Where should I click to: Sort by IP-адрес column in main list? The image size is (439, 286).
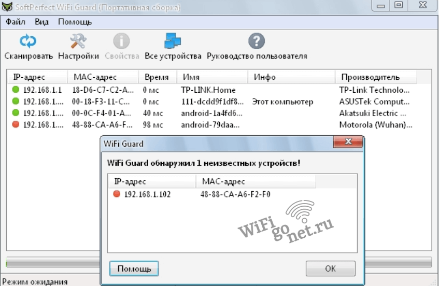(x=37, y=77)
